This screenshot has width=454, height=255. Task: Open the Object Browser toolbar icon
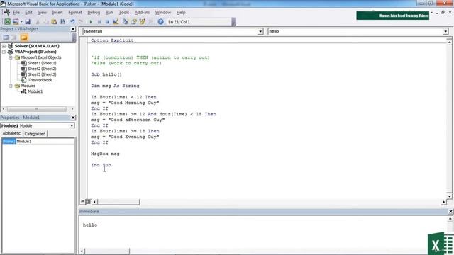tap(143, 22)
